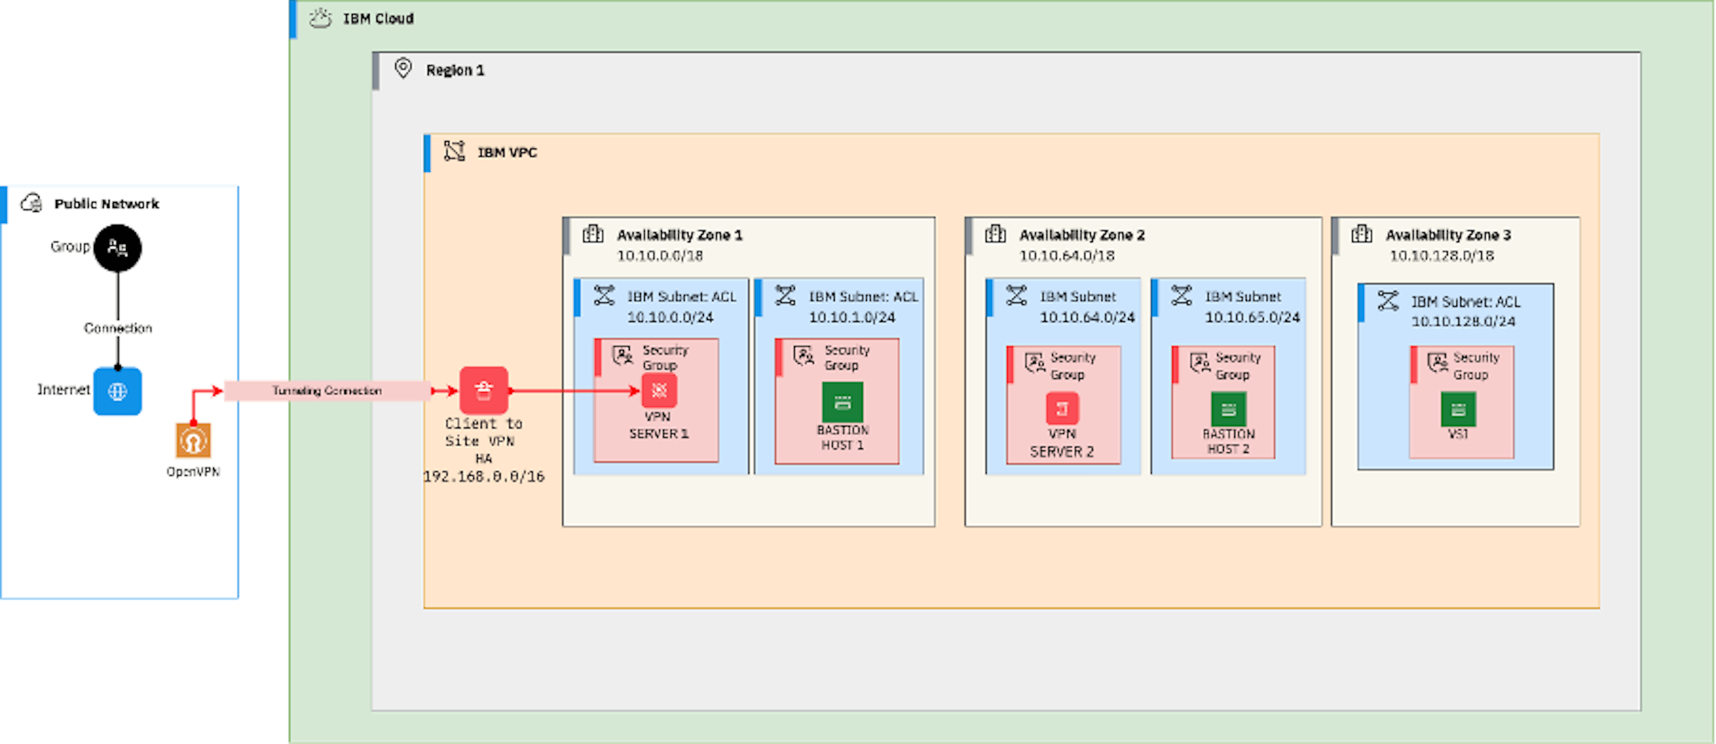Screen dimensions: 1716x744
Task: Select the orange OpenVPN icon
Action: click(x=193, y=440)
